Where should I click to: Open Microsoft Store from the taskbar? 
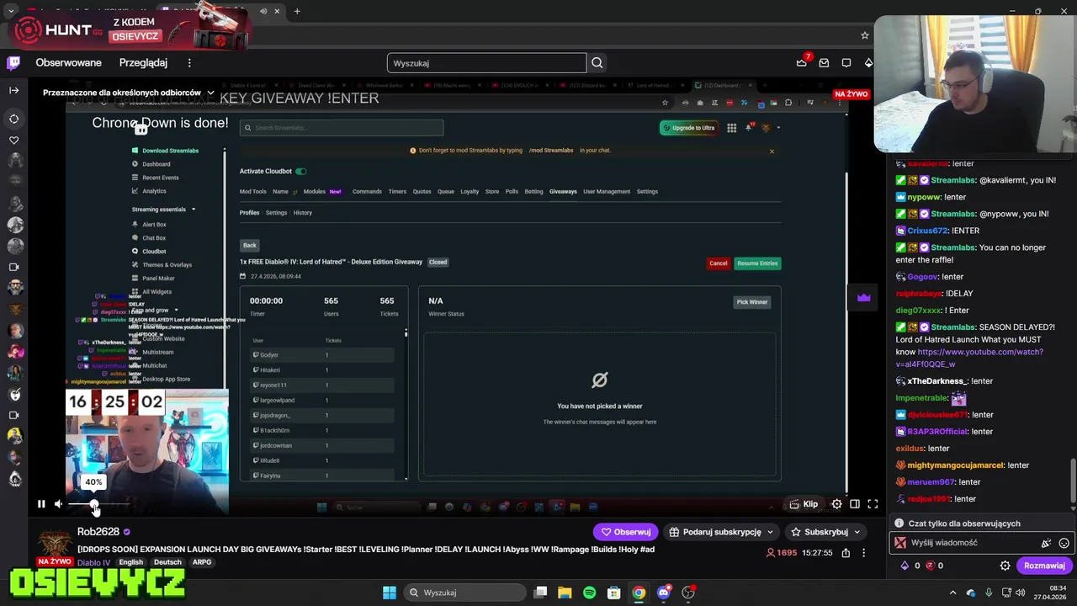pos(613,593)
